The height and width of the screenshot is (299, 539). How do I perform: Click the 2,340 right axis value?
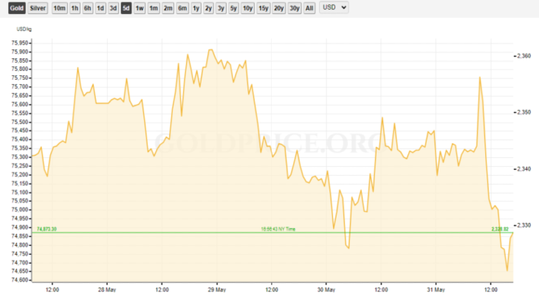coord(524,169)
